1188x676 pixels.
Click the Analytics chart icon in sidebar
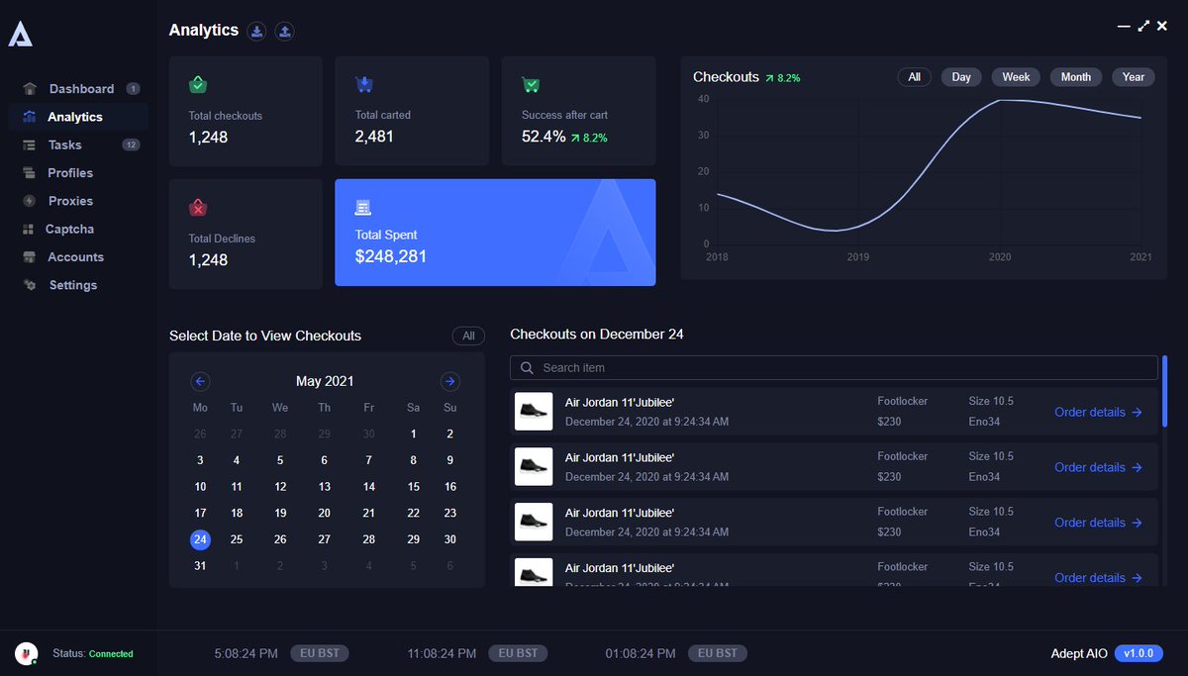pyautogui.click(x=30, y=117)
